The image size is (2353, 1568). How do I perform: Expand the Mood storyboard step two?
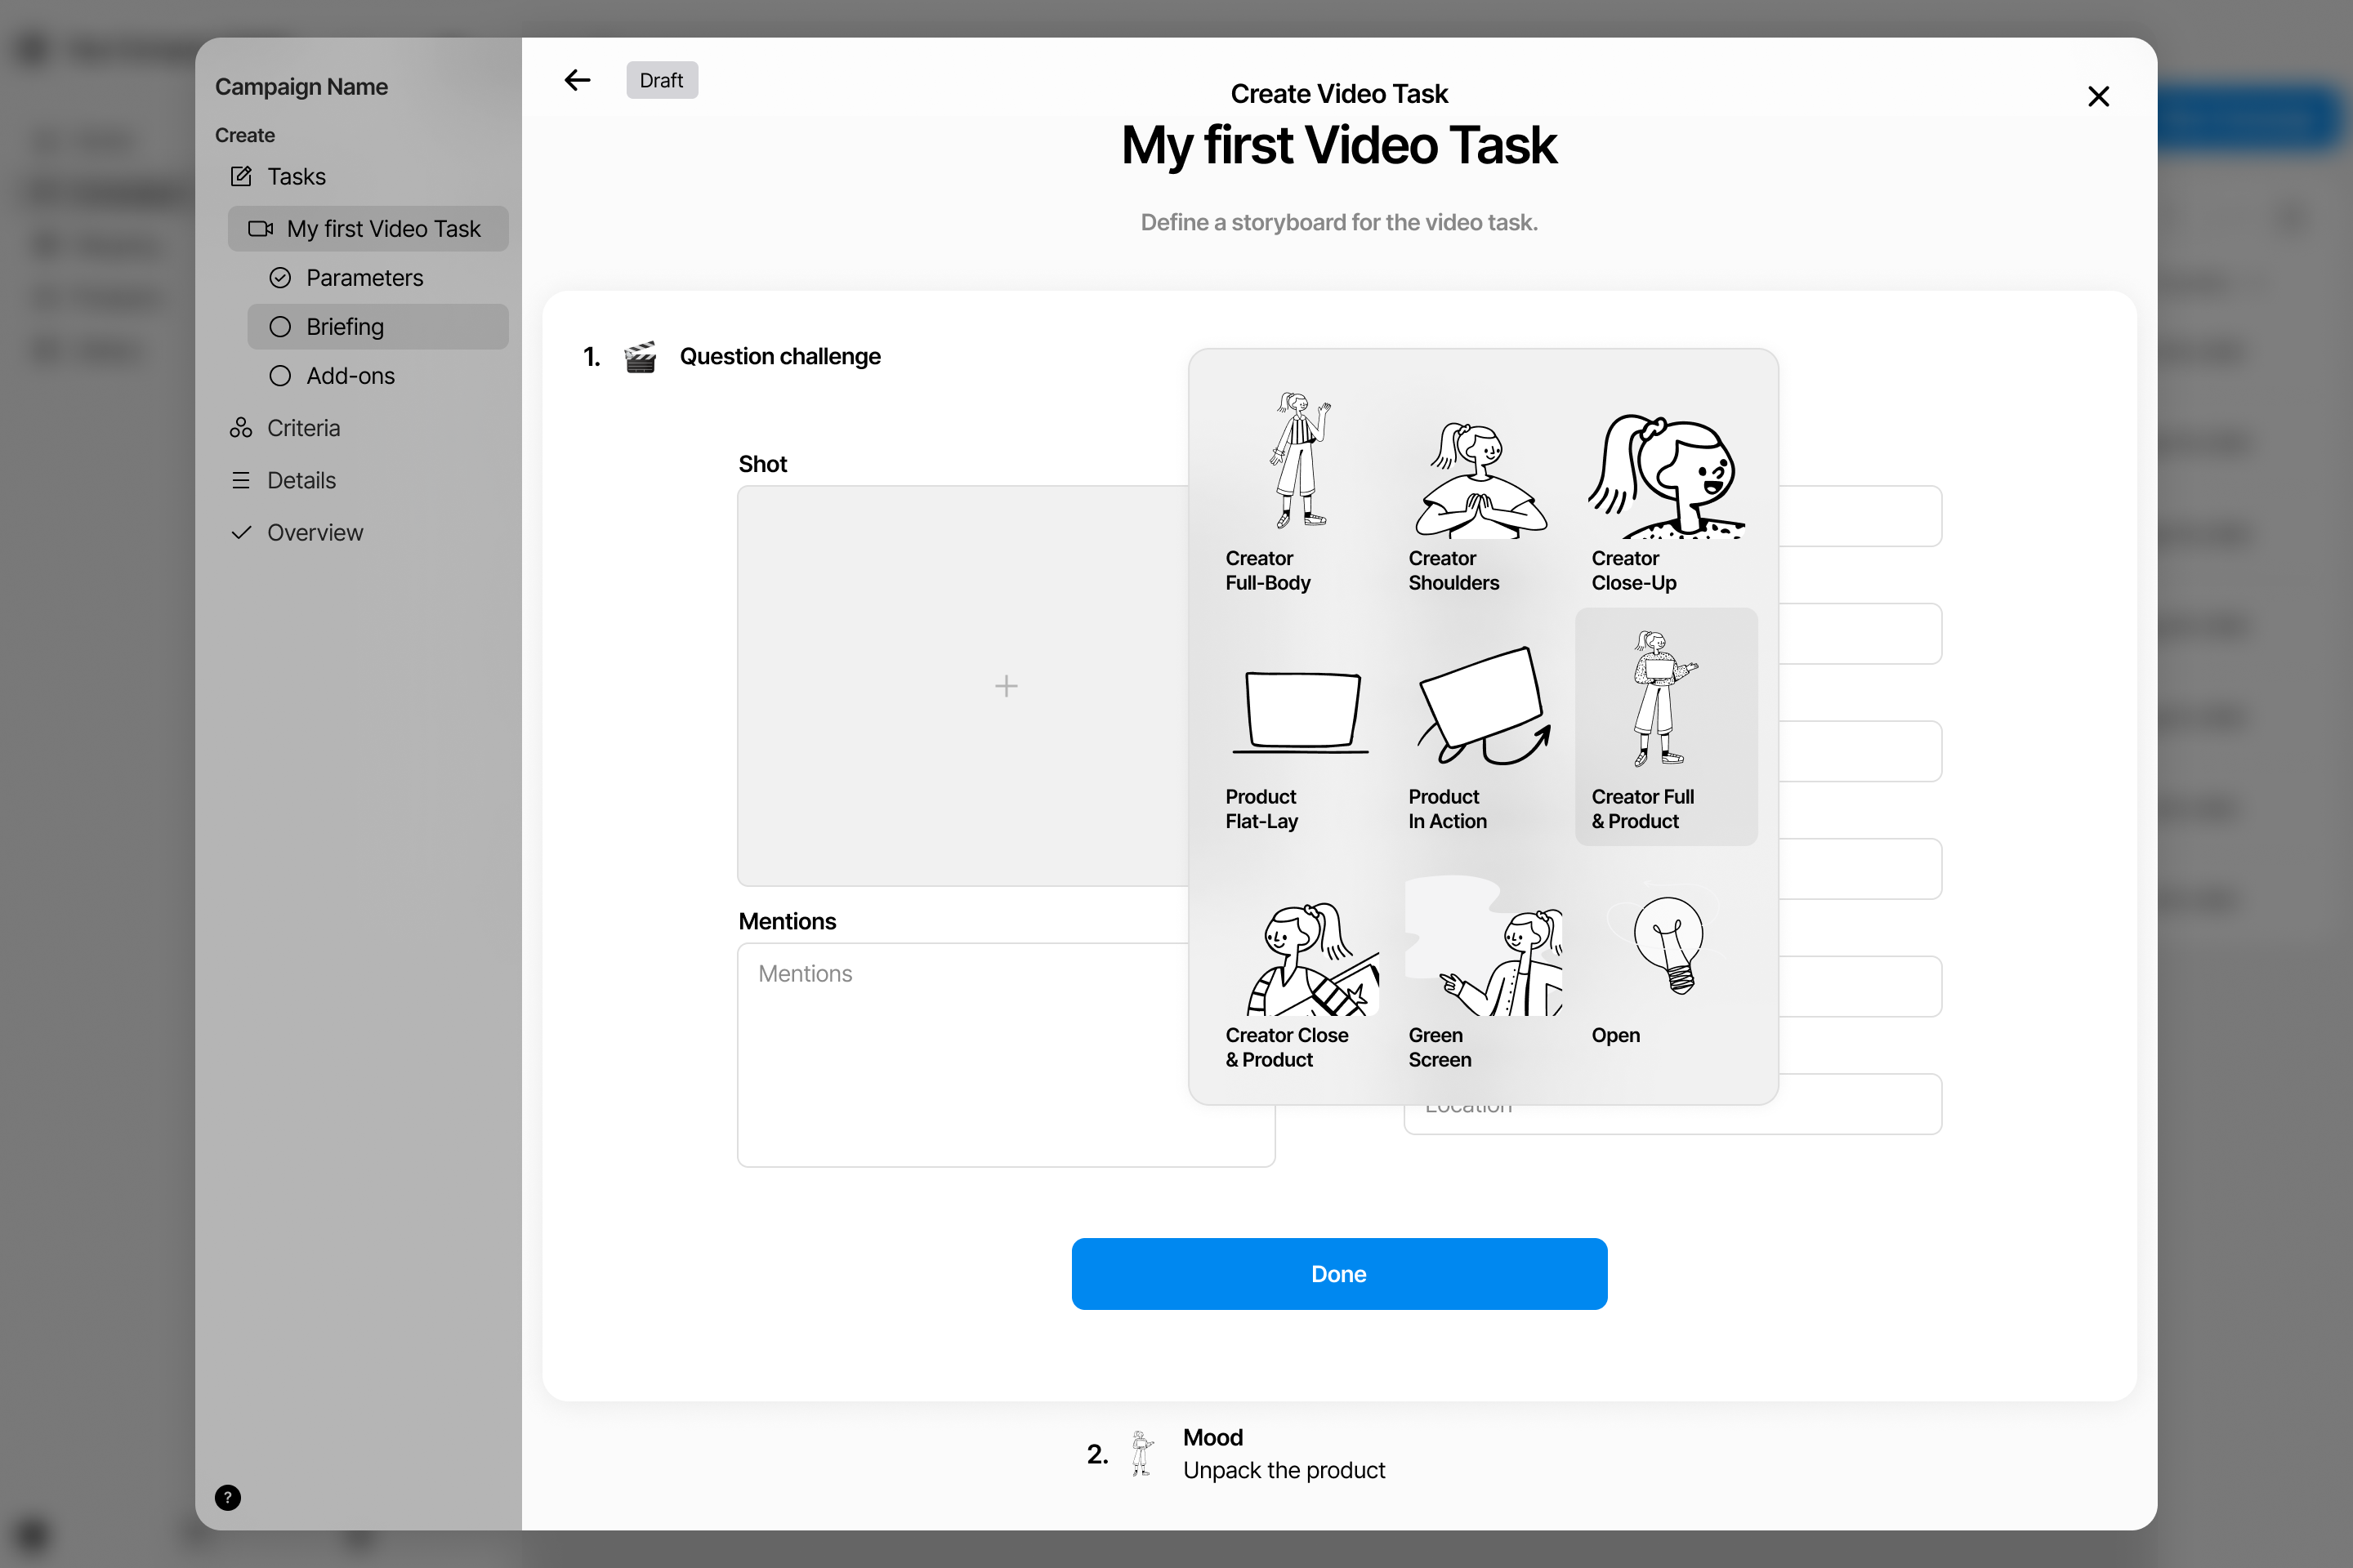coord(1284,1453)
